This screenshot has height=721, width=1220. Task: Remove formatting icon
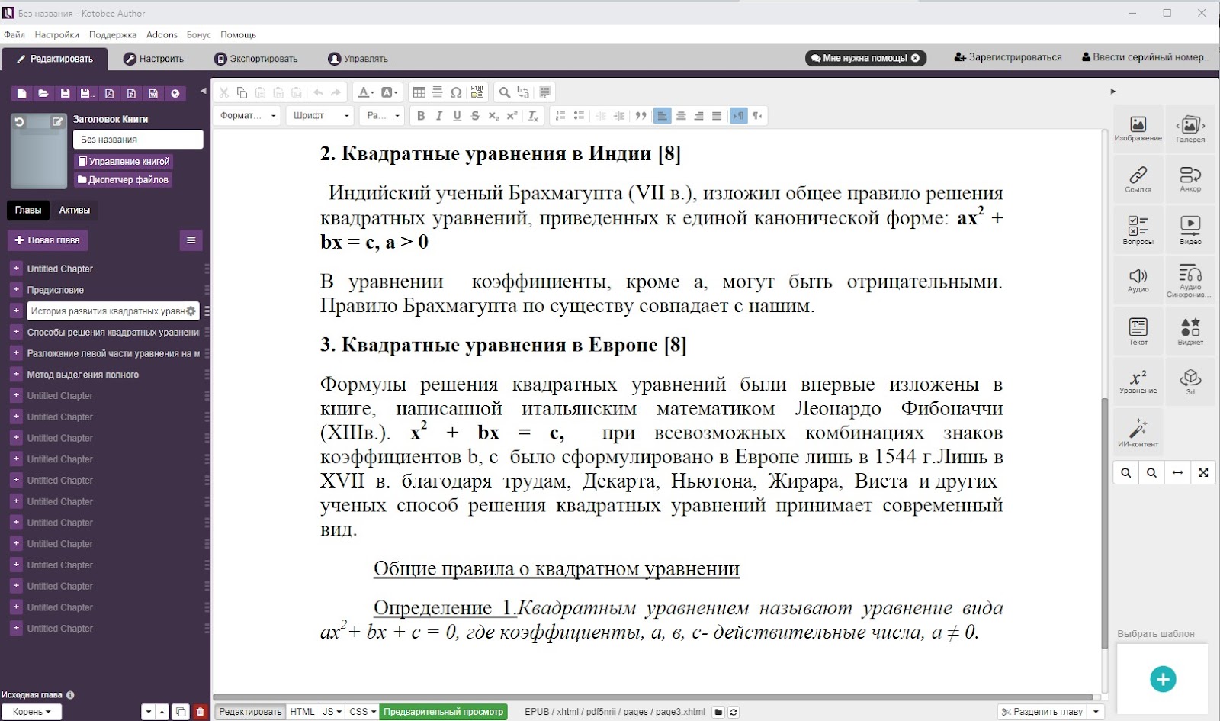533,116
